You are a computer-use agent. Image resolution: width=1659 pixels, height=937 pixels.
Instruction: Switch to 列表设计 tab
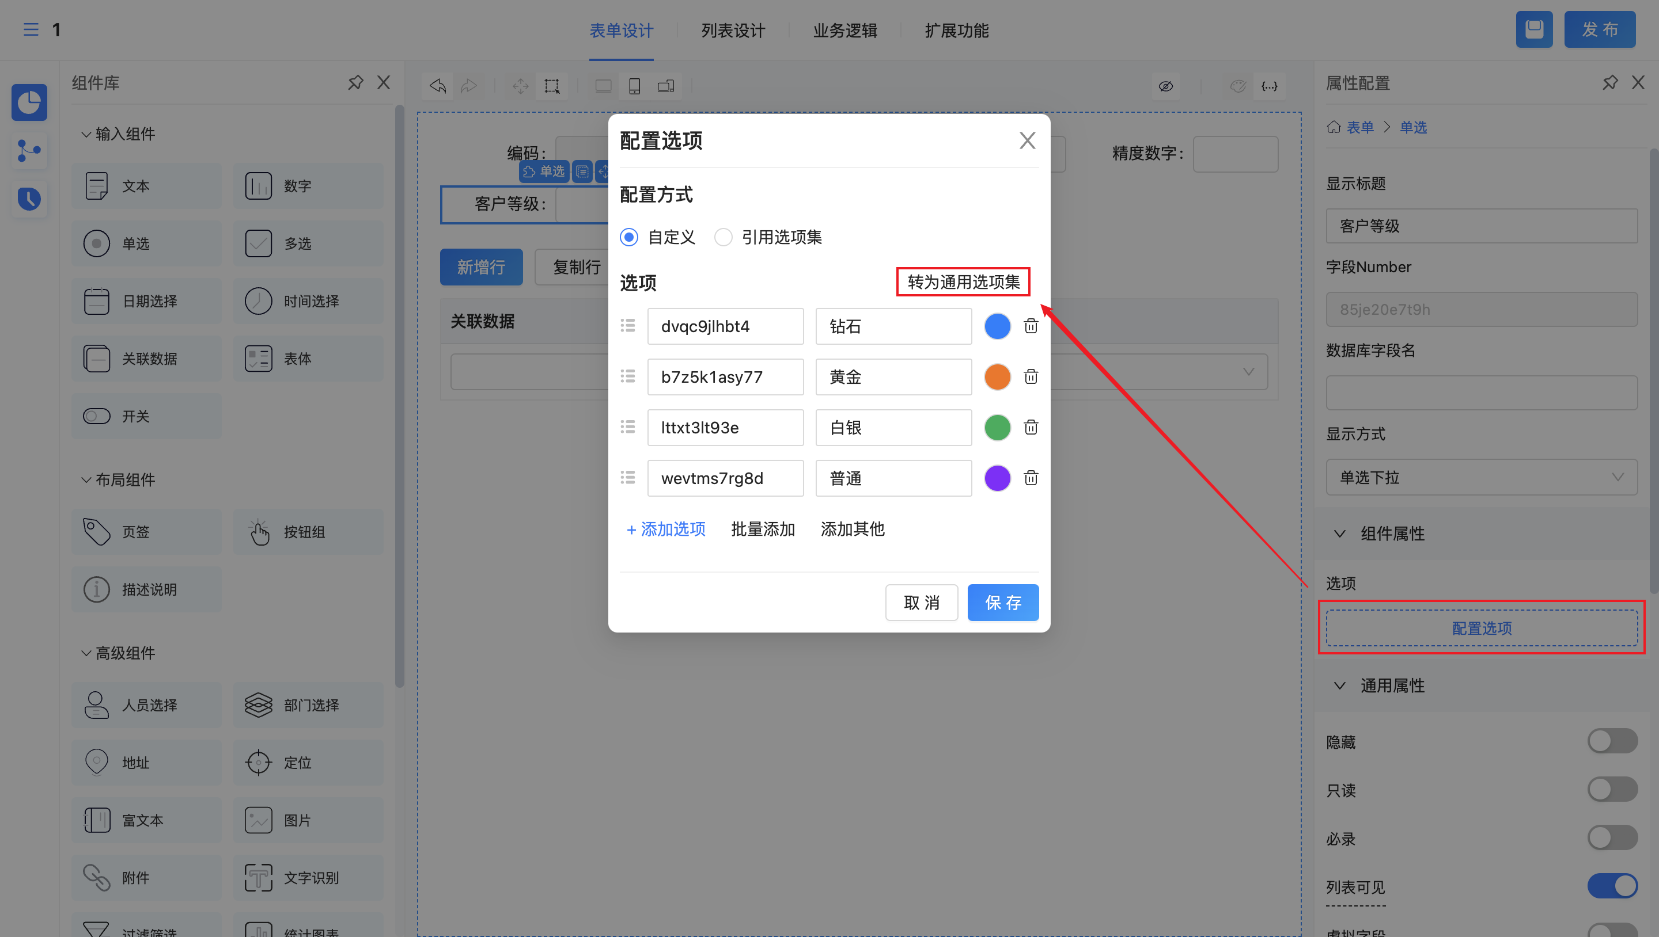(x=733, y=31)
